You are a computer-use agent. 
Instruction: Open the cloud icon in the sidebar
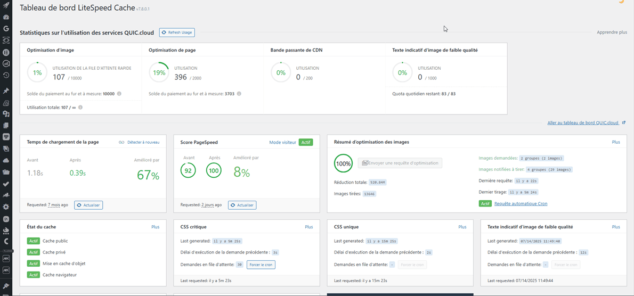pyautogui.click(x=6, y=160)
